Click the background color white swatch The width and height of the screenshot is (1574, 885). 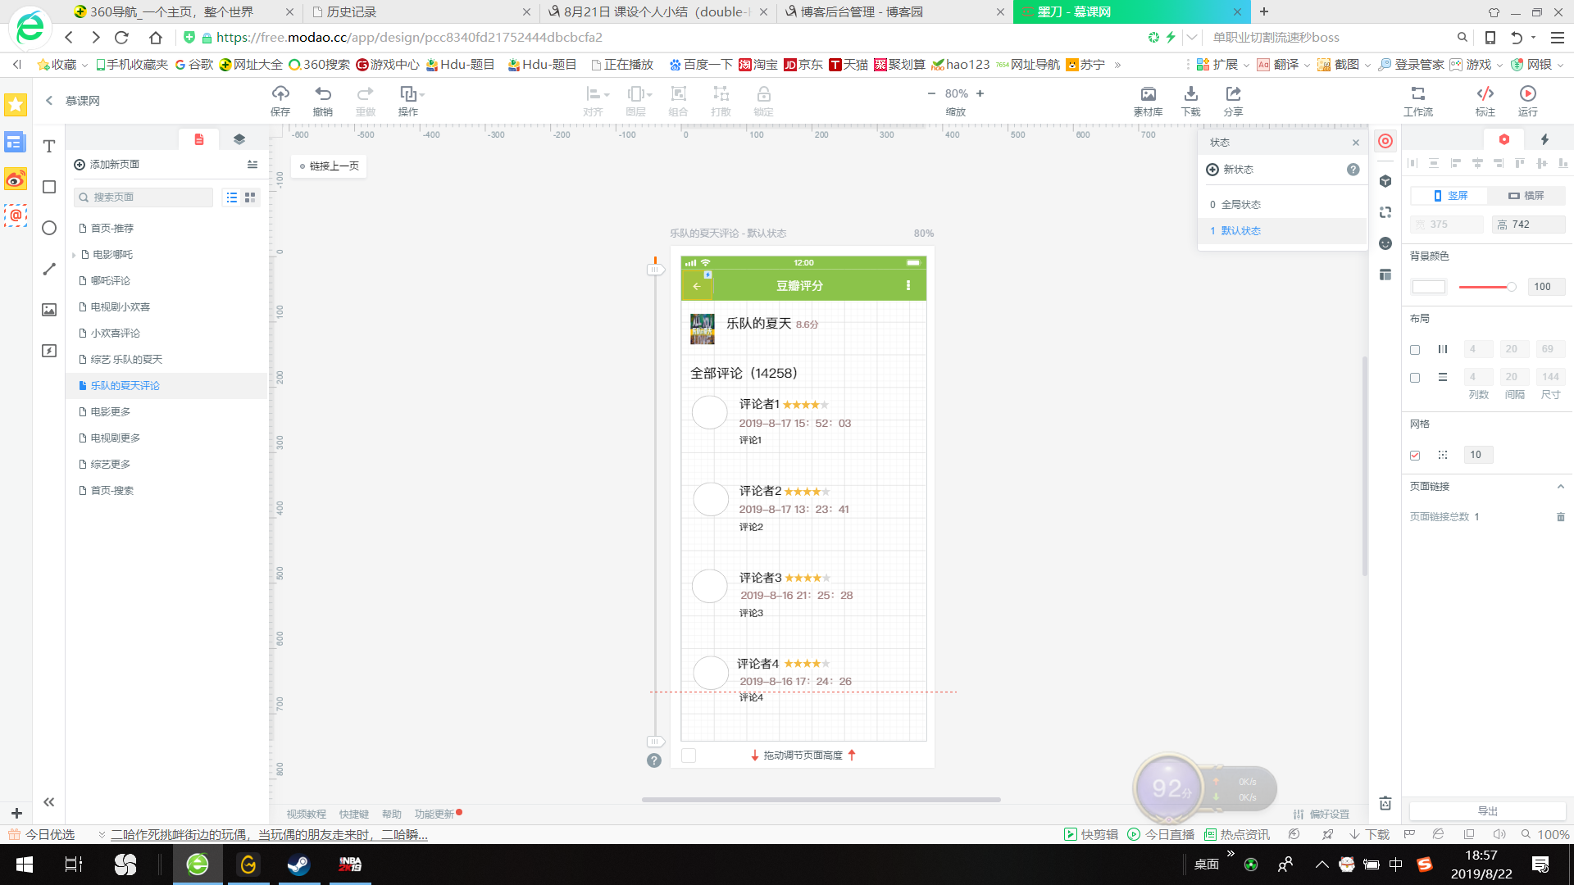(x=1428, y=287)
